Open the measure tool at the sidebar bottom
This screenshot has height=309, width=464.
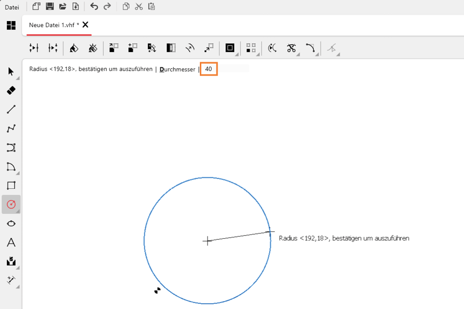pos(11,280)
